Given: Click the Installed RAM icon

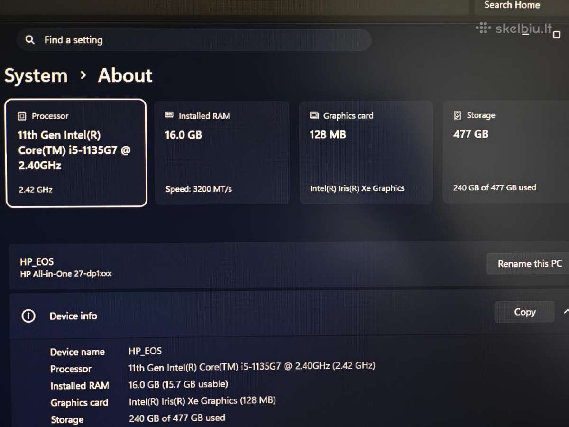Looking at the screenshot, I should [169, 115].
